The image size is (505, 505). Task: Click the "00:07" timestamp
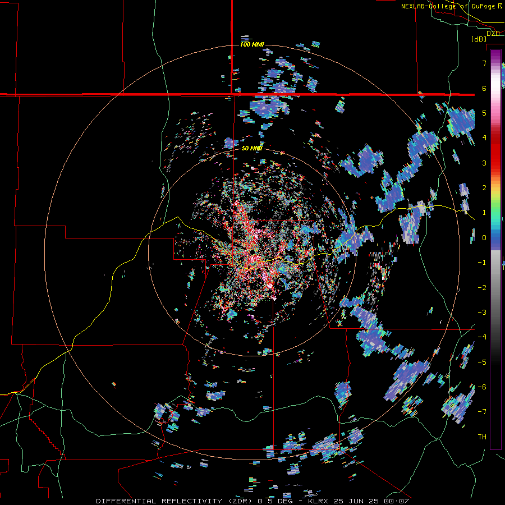[398, 501]
